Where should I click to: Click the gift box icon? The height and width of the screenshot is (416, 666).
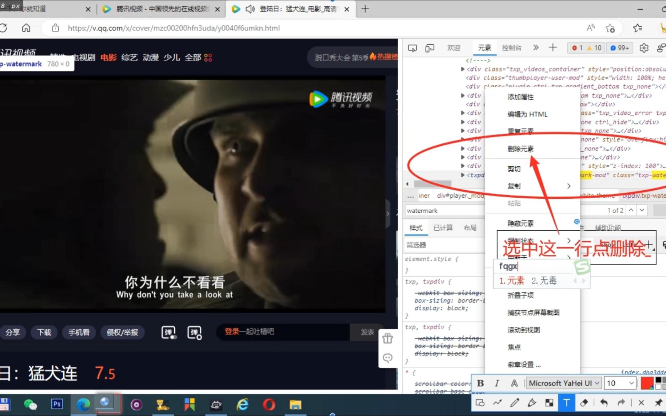click(x=388, y=338)
